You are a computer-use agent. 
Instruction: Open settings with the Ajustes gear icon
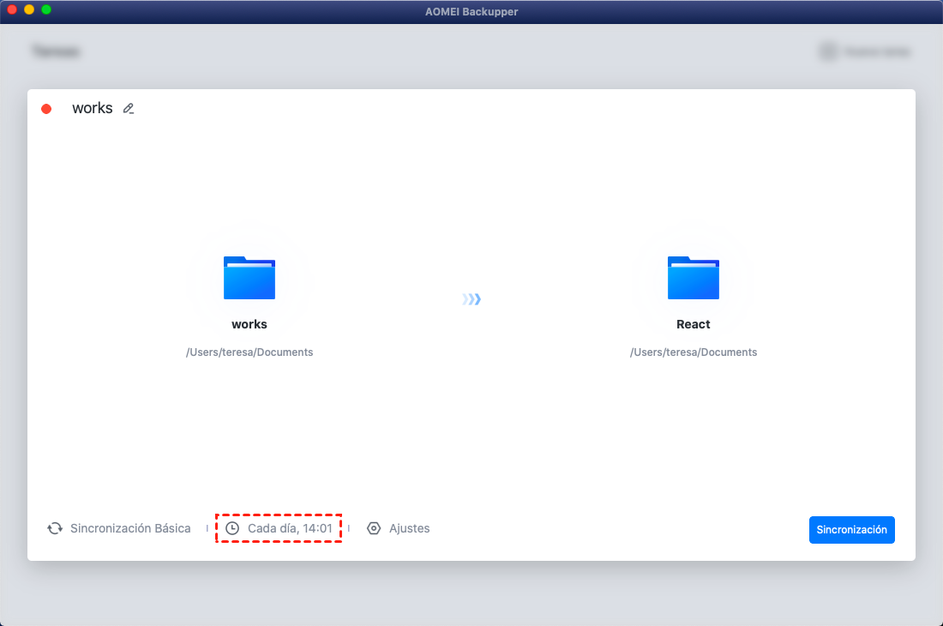374,528
